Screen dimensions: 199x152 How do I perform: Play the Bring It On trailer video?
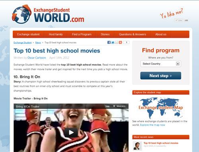71,133
